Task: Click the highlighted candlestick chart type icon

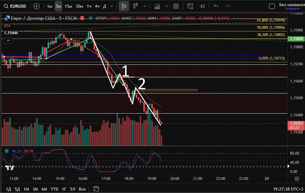Action: tap(124, 6)
